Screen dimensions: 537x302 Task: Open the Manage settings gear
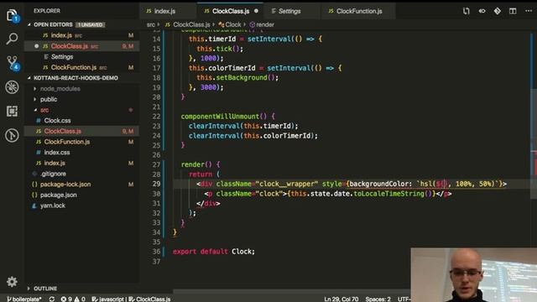click(x=12, y=282)
